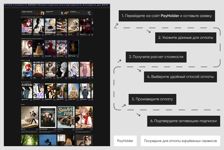Click step 2 'Укажите данные для оплаты'
Image resolution: width=224 pixels, height=150 pixels.
pos(185,37)
